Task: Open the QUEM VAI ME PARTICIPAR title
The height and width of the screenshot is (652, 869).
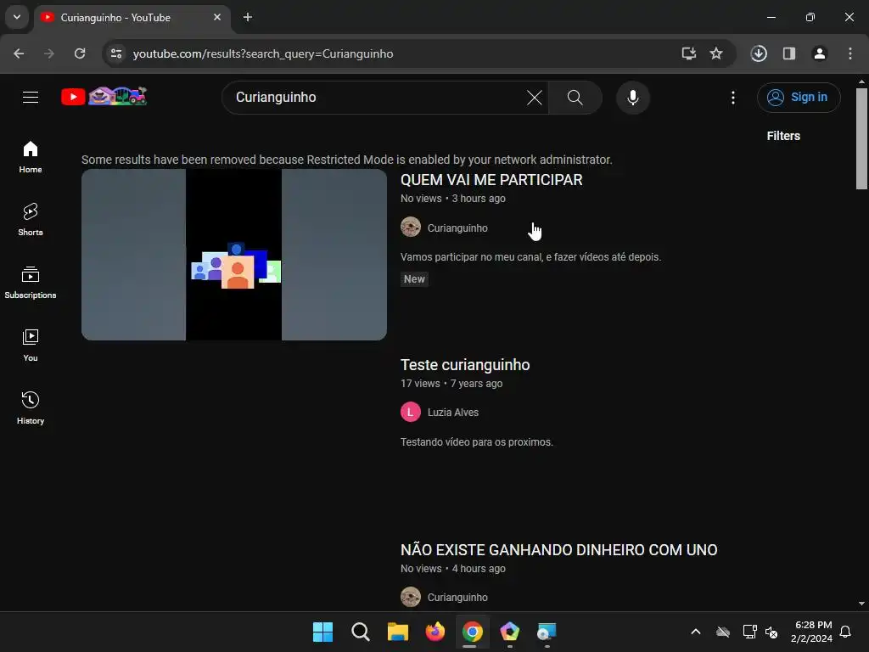Action: coord(491,180)
